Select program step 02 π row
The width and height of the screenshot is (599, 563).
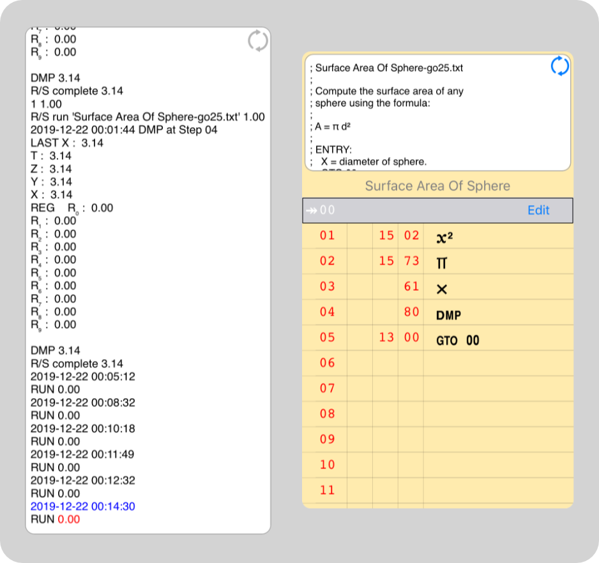[x=437, y=262]
